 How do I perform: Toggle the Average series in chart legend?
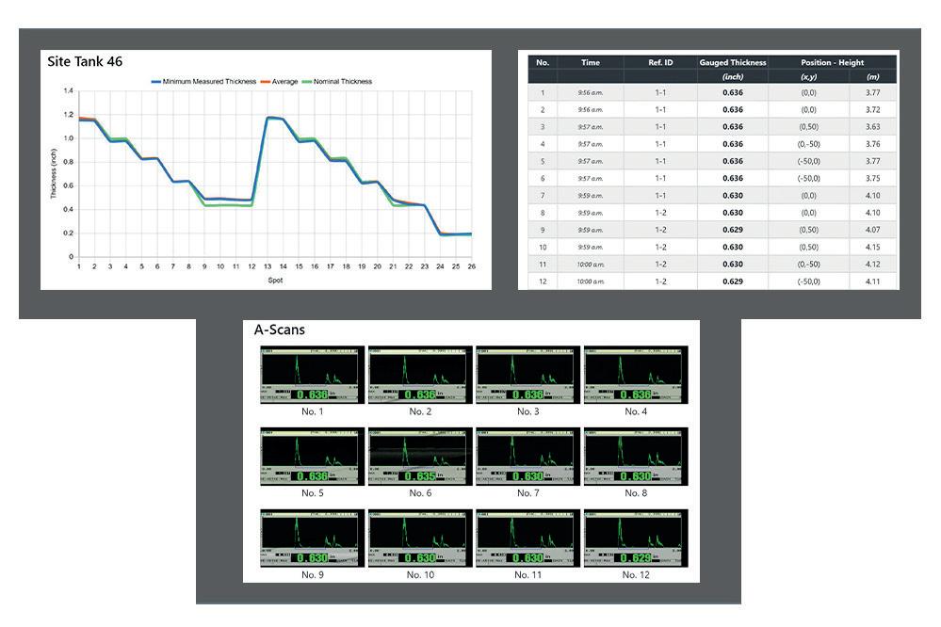point(279,82)
